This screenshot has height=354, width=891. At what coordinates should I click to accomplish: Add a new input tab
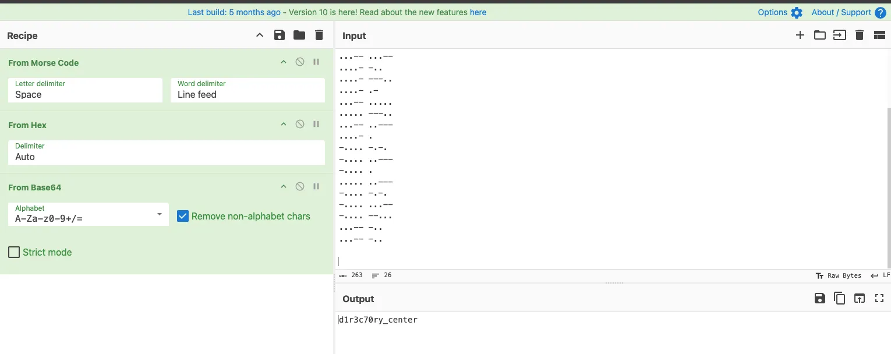(800, 36)
